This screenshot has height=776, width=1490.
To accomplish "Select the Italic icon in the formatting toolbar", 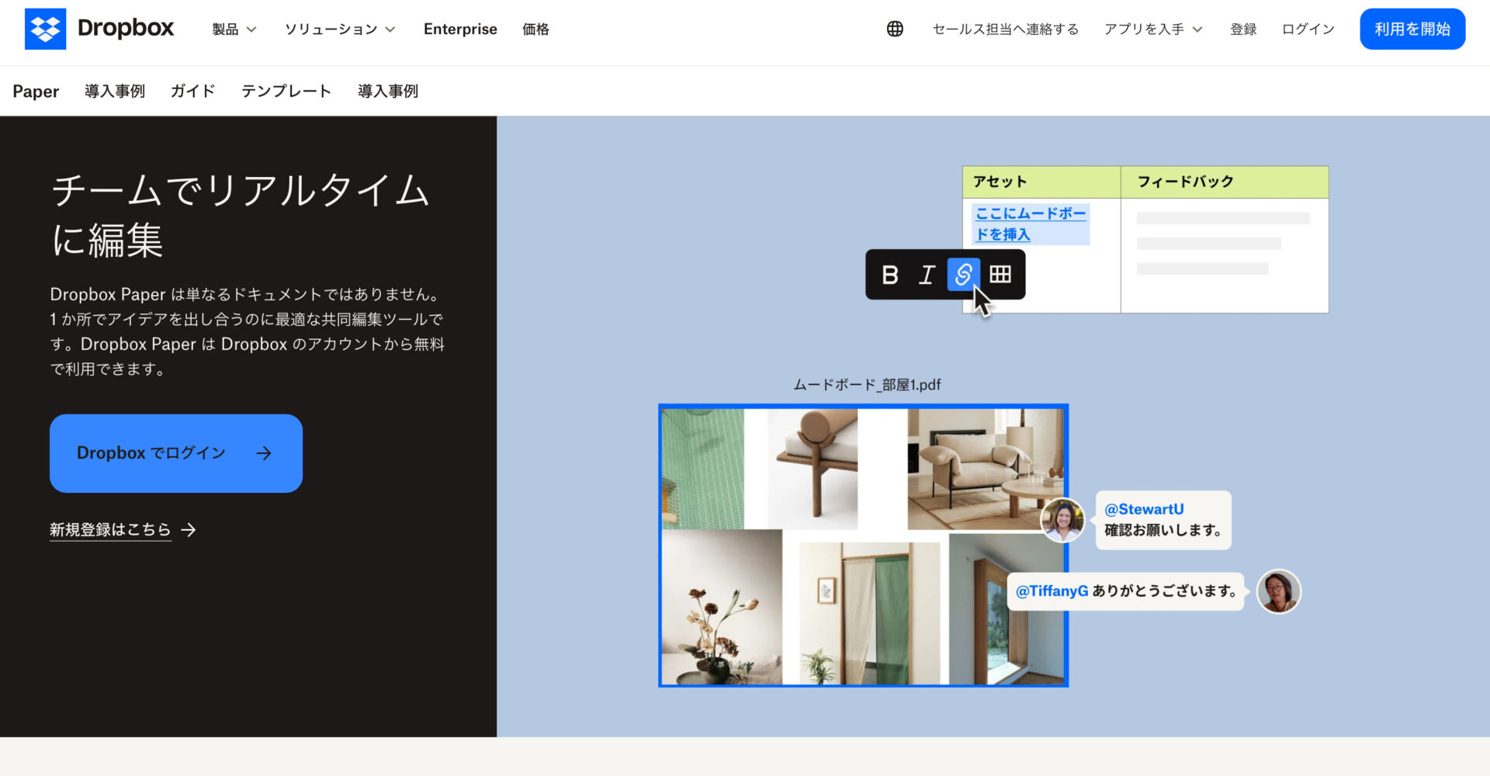I will [x=927, y=275].
